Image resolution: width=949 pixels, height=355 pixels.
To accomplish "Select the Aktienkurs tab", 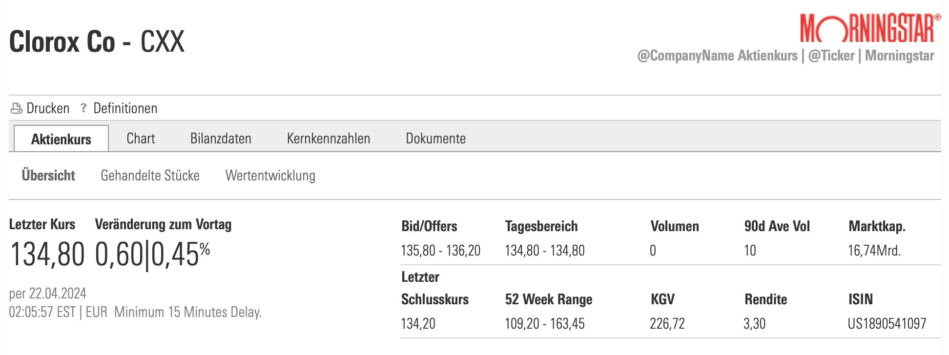I will click(x=61, y=139).
